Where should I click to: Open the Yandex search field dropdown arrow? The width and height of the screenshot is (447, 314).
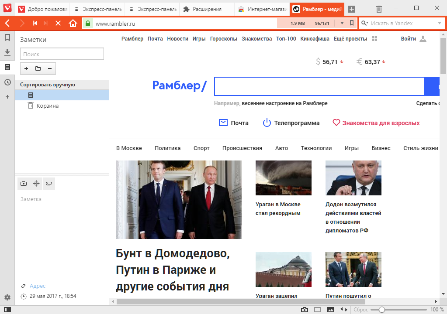(439, 23)
